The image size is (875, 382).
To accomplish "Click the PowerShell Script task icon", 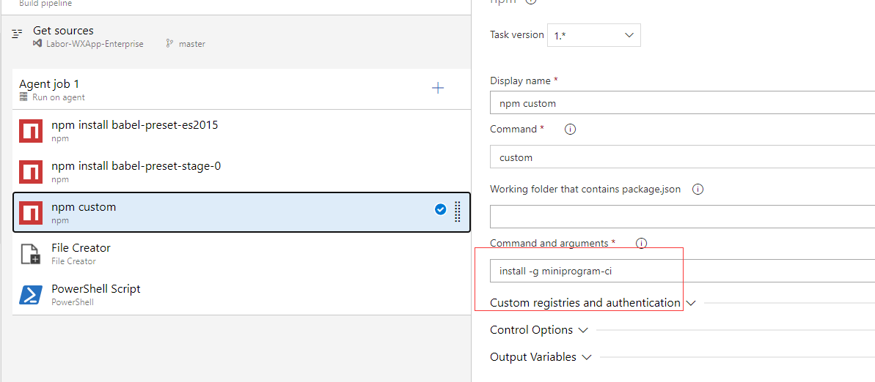I will coord(32,295).
